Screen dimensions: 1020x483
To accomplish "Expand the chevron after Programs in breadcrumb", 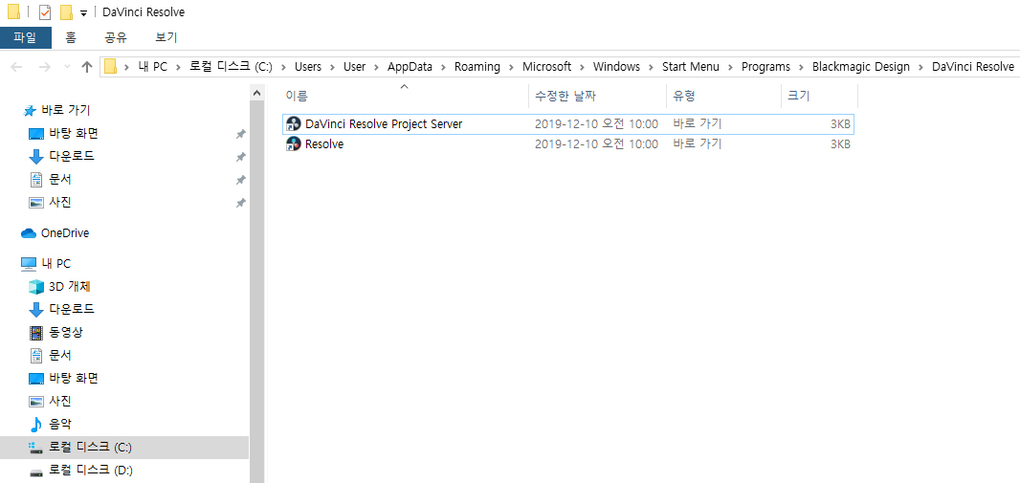I will coord(802,66).
